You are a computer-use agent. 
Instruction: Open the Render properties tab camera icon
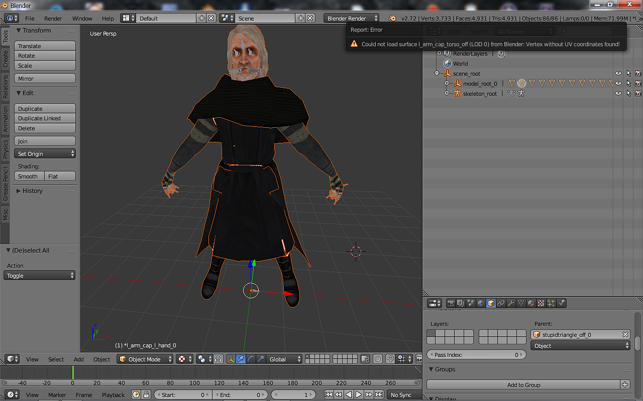pos(451,303)
